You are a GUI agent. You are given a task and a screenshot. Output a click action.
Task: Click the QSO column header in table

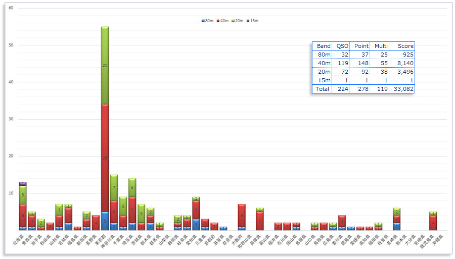click(342, 46)
